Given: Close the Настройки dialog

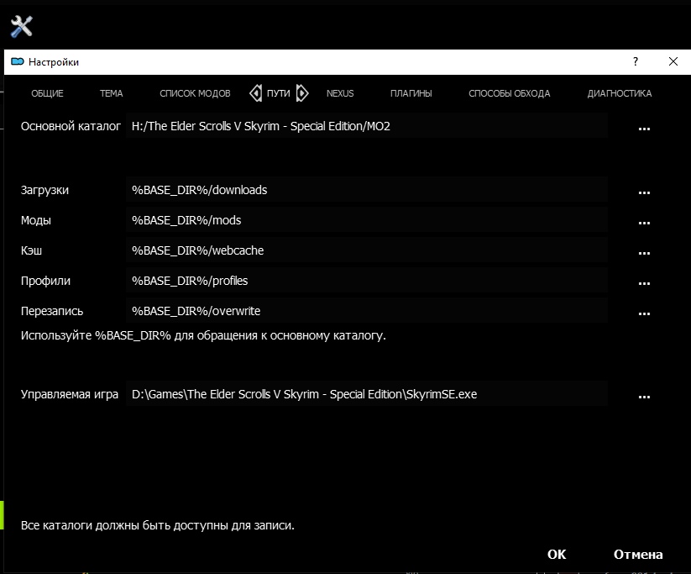Looking at the screenshot, I should coord(673,61).
